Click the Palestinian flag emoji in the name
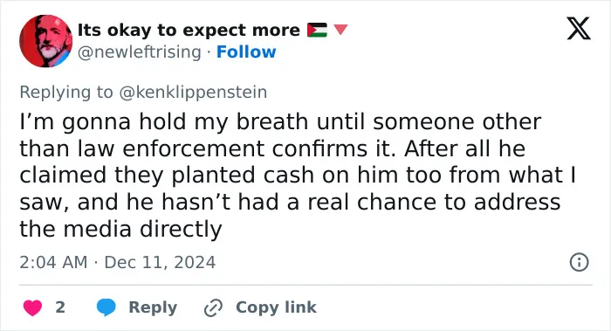This screenshot has height=331, width=611. click(x=317, y=30)
